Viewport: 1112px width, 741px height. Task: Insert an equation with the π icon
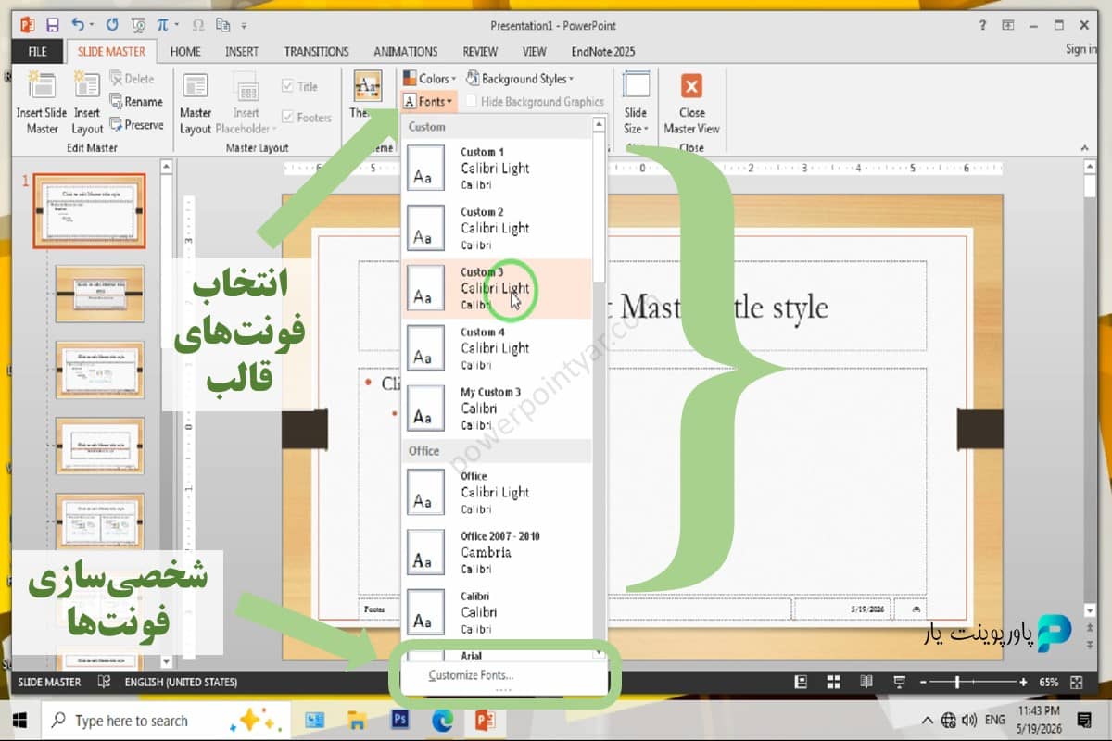coord(164,25)
